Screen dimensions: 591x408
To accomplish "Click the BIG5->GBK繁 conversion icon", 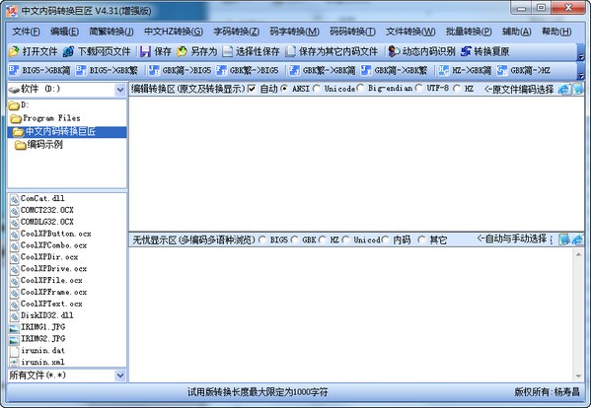I will pos(81,70).
